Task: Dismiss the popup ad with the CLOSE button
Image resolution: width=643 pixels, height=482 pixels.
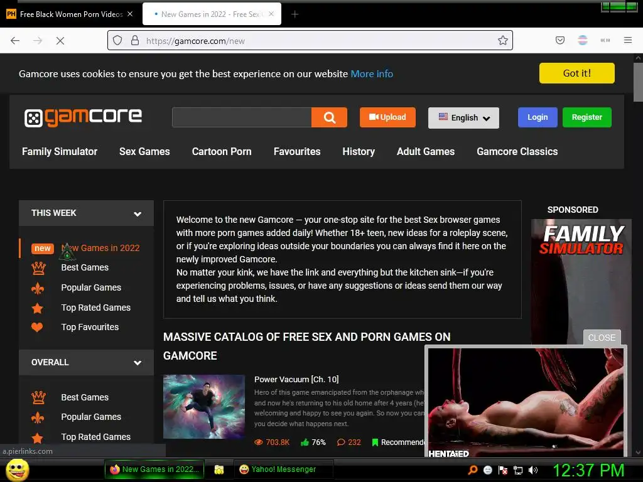Action: click(602, 338)
